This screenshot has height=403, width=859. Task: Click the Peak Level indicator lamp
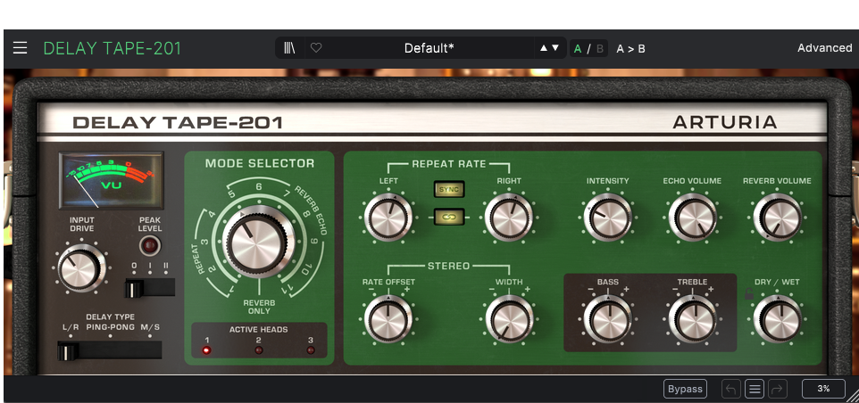tap(149, 246)
